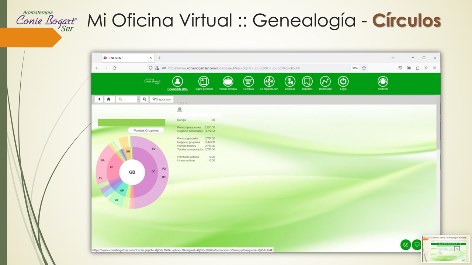Click the moon night mode floating button
The image size is (472, 265).
(x=406, y=245)
